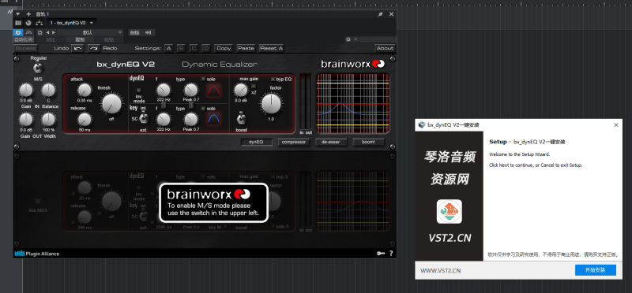Flip the Regular M/S mode switch

(x=38, y=68)
